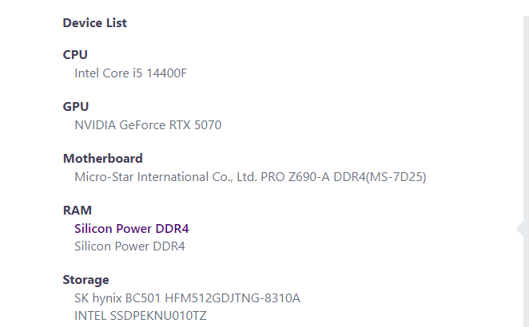Click the NVIDIA GeForce RTX 5070 entry
529x327 pixels.
click(148, 125)
